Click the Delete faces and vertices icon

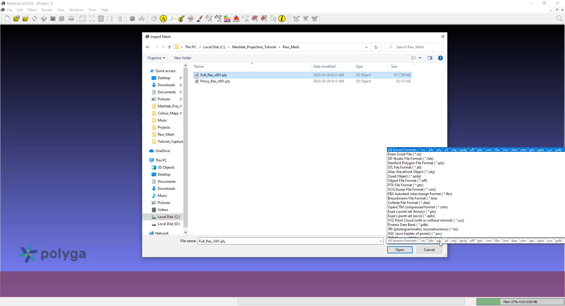coord(315,19)
